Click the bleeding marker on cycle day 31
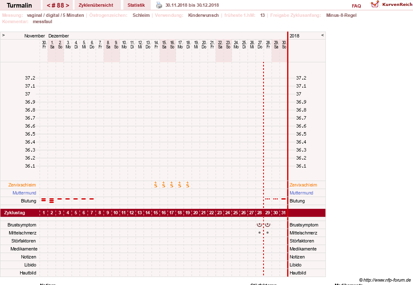This screenshot has height=285, width=413. (x=283, y=199)
